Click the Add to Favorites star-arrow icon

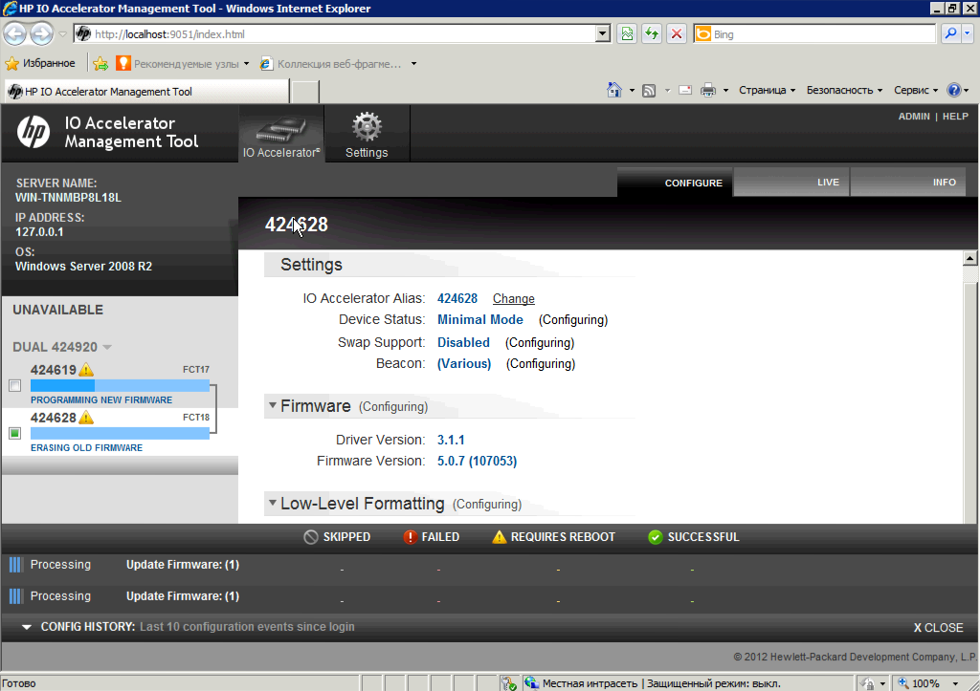point(100,64)
